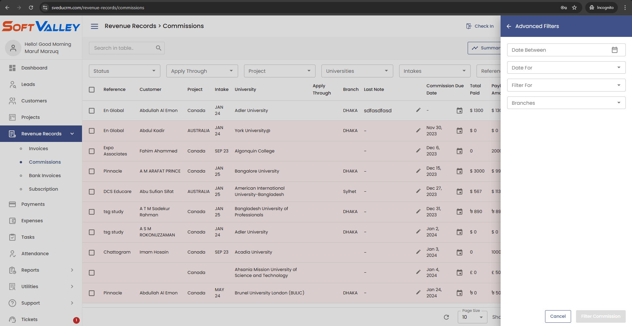Viewport: 632px width, 326px height.
Task: Click the Check In button
Action: click(480, 26)
